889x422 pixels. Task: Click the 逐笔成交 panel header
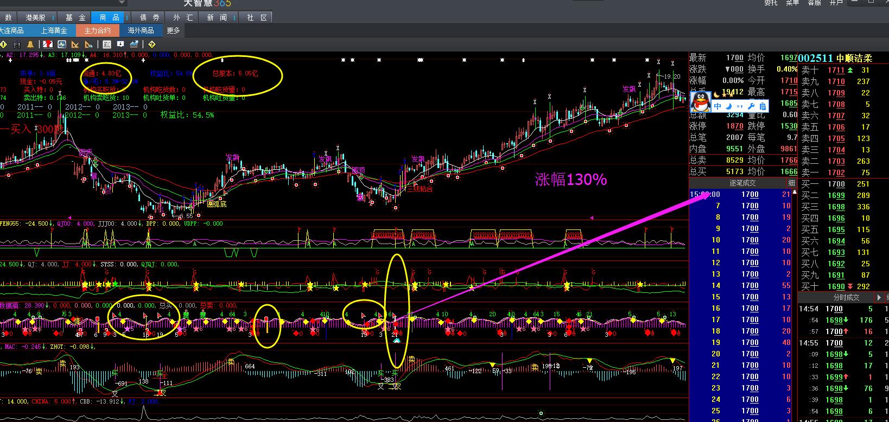(742, 183)
